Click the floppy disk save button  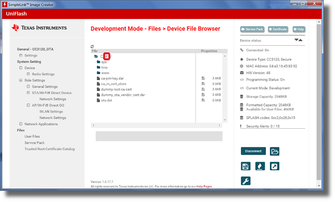pyautogui.click(x=246, y=166)
